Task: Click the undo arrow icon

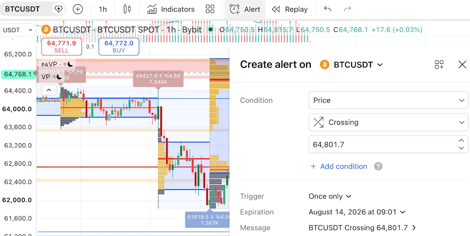Action: (x=327, y=9)
